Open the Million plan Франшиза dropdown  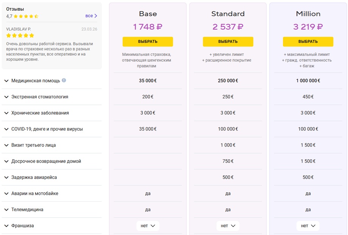tap(308, 226)
